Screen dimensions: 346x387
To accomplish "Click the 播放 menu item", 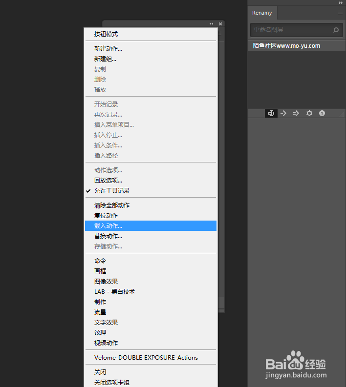I will (x=151, y=90).
